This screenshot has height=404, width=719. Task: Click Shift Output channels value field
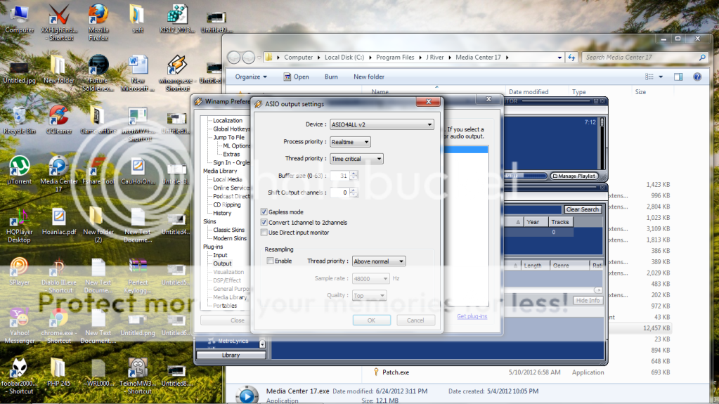click(x=339, y=193)
